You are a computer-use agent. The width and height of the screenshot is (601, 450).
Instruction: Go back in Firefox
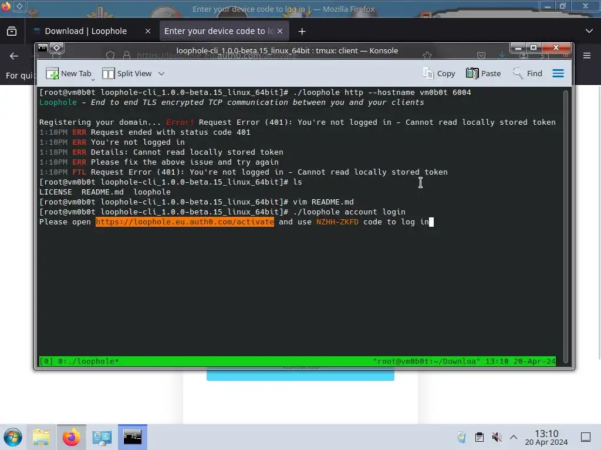coord(14,56)
